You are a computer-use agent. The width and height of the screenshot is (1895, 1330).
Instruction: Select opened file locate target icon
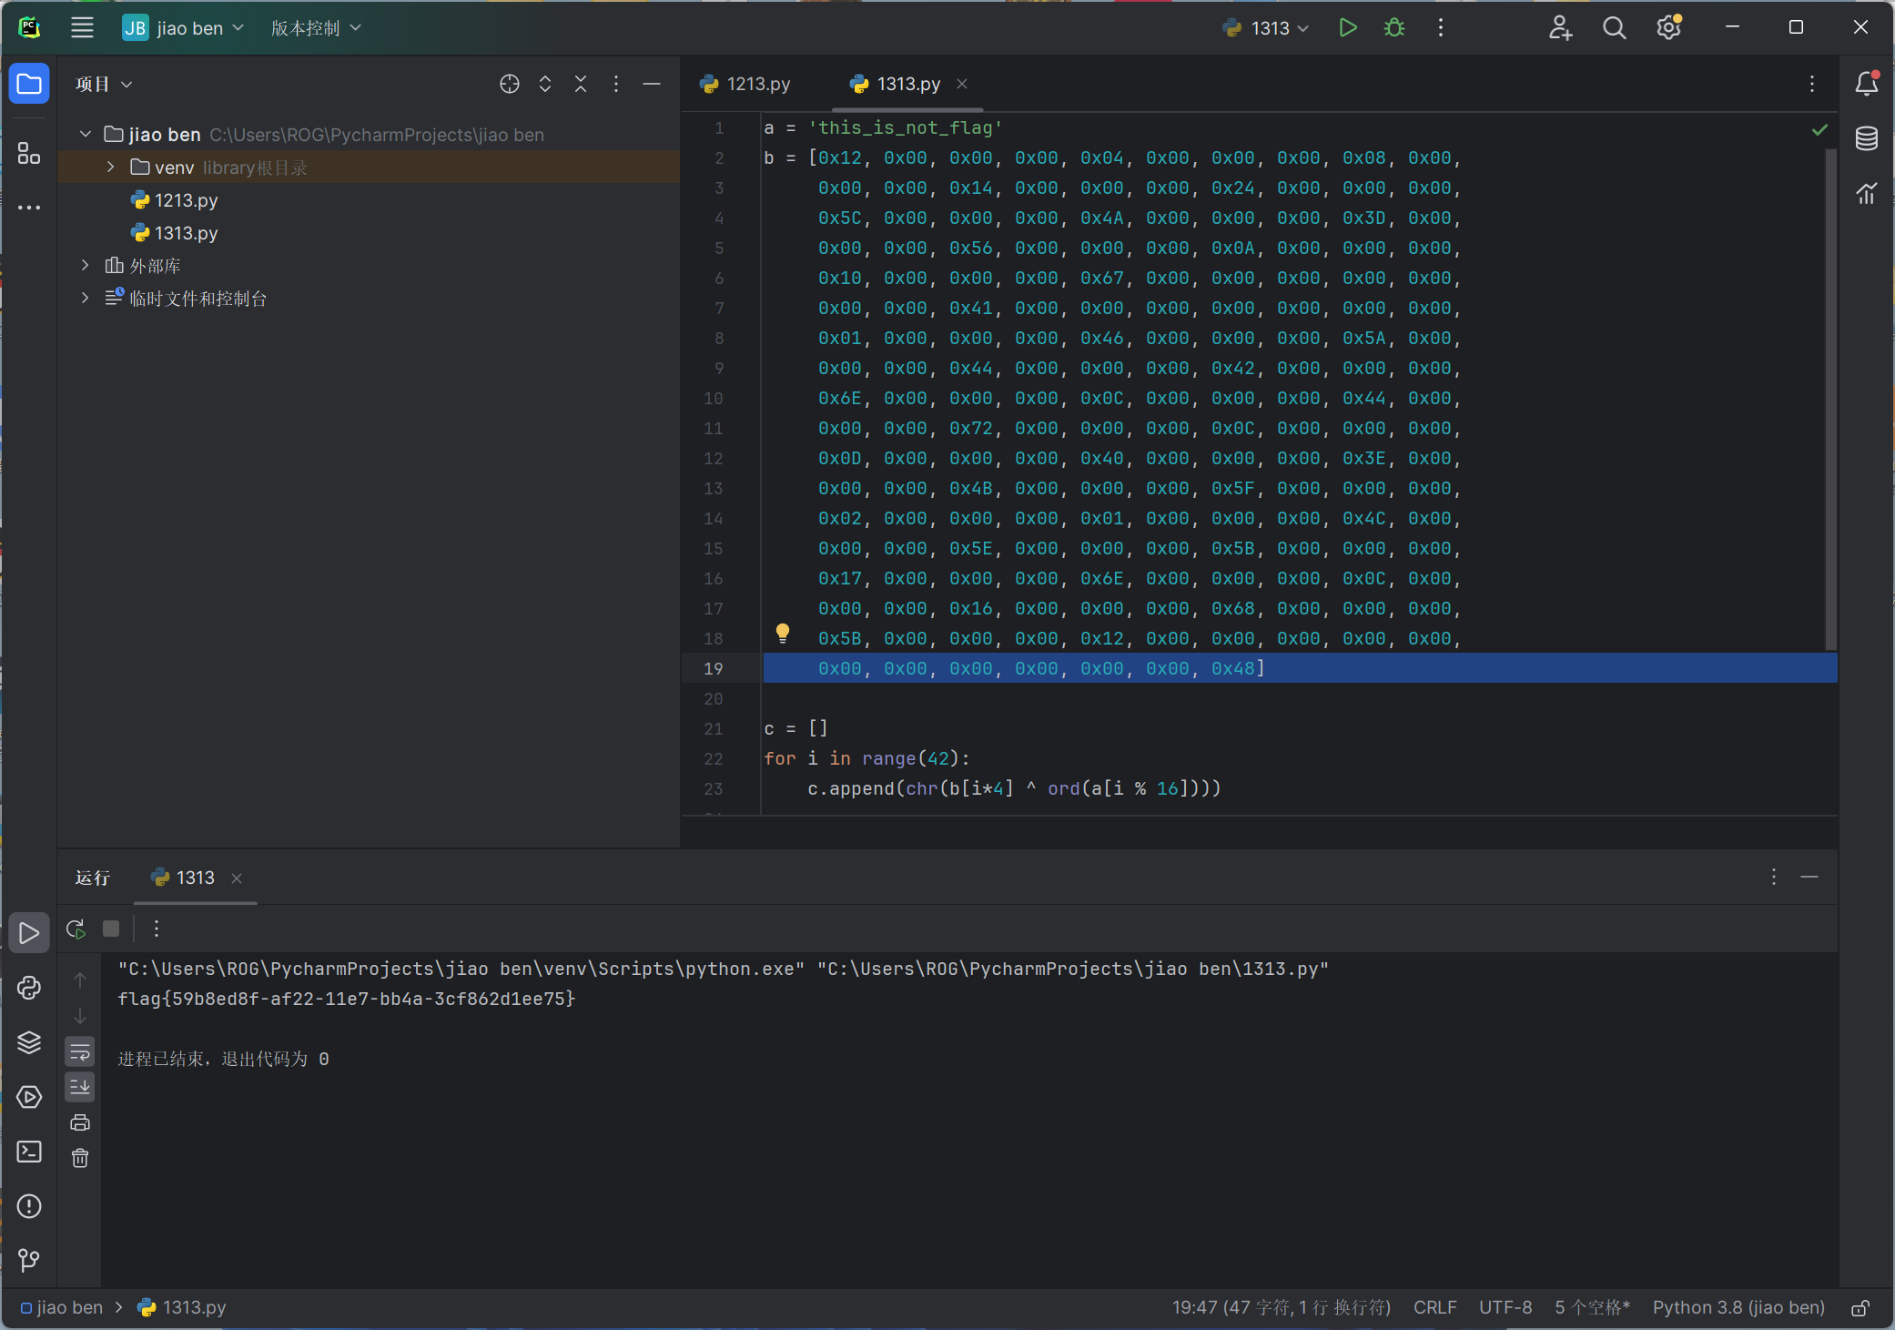click(x=510, y=84)
